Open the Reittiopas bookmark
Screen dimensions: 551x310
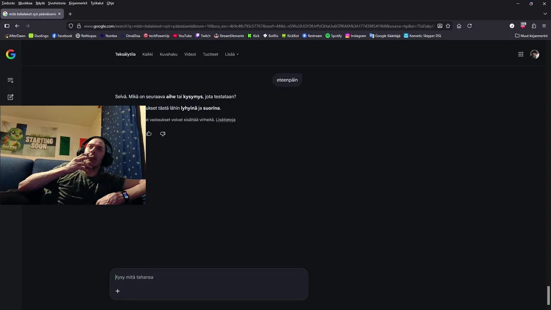coord(86,36)
